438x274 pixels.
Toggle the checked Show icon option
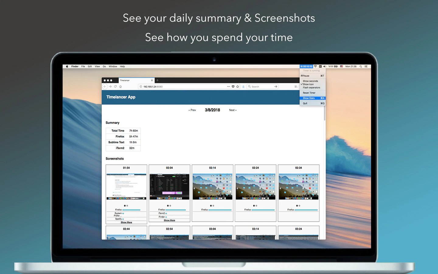pos(313,84)
